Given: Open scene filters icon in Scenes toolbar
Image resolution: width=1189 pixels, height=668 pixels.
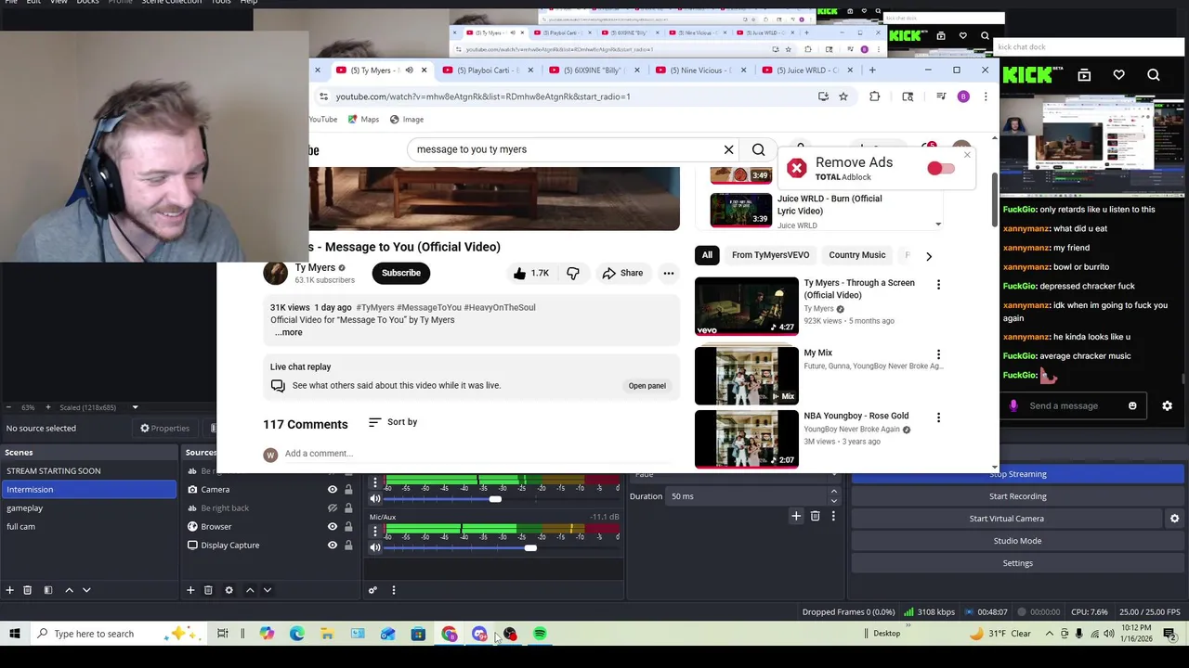Looking at the screenshot, I should pos(47,590).
